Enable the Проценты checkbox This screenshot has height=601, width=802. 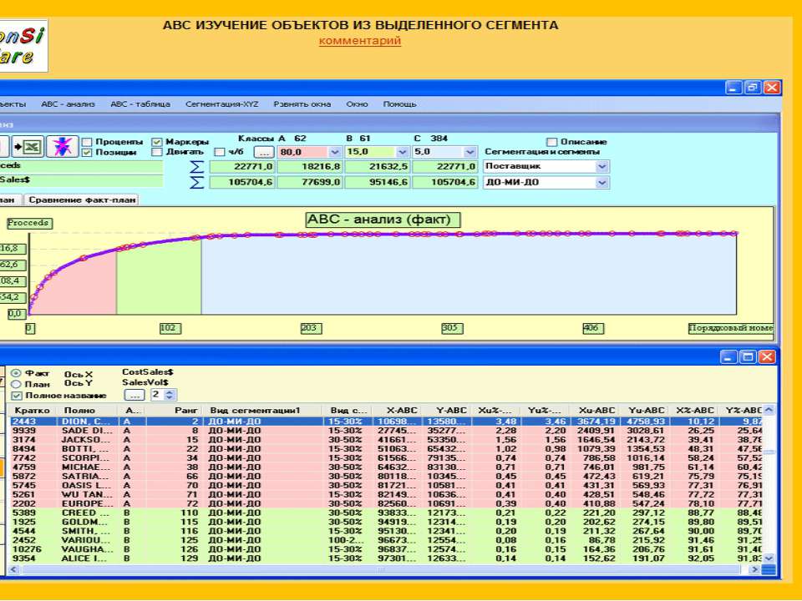[87, 142]
